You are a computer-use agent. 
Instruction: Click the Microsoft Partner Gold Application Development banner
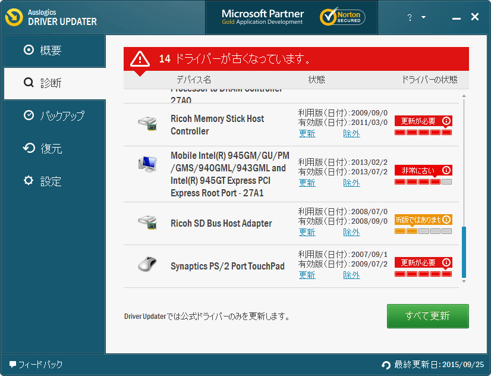tap(262, 17)
